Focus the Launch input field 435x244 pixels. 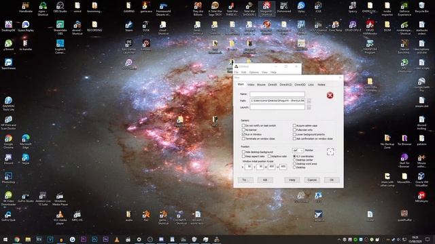click(x=277, y=107)
